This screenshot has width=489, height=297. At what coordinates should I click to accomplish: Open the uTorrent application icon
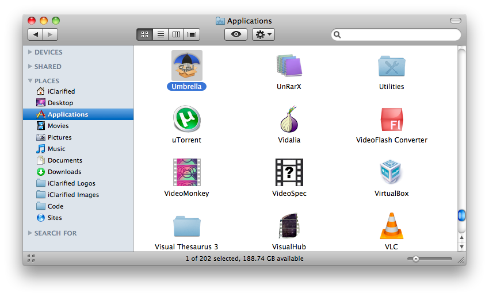pos(187,119)
